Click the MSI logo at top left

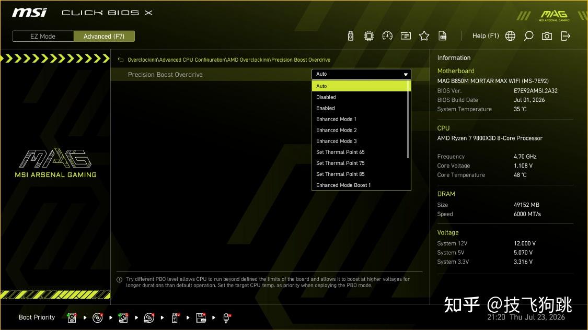(30, 13)
